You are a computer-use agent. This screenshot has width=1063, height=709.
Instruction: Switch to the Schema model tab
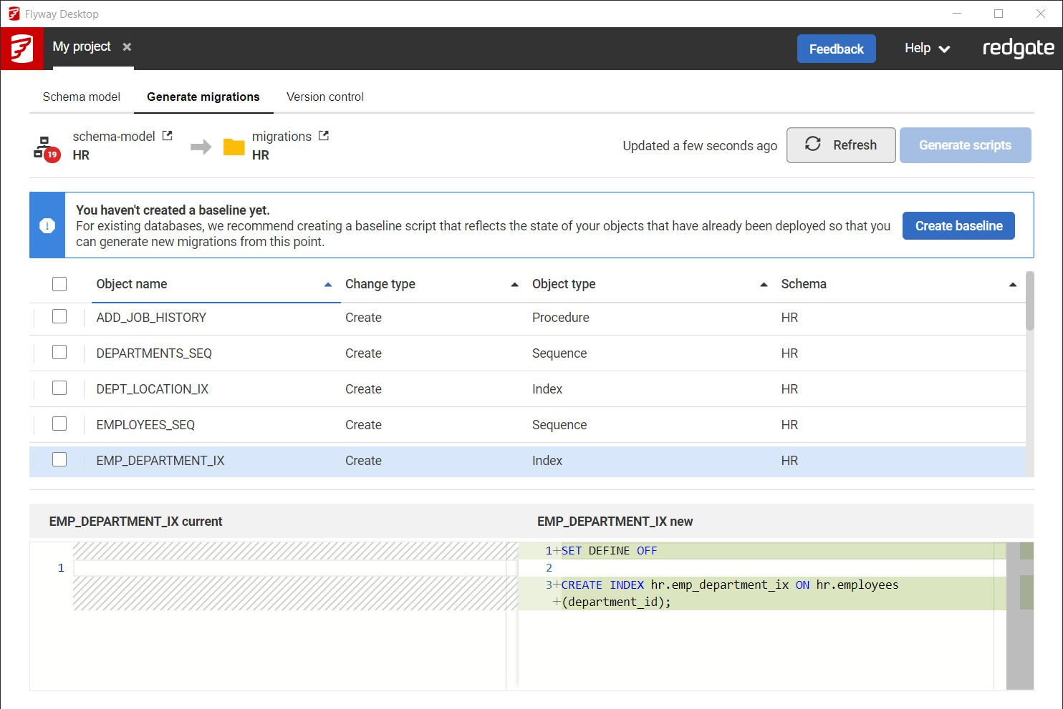(82, 97)
